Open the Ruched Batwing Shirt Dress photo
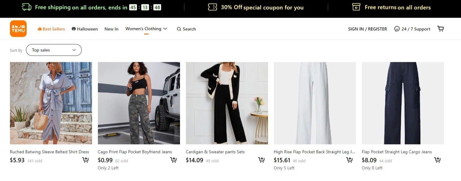This screenshot has width=461, height=181. [51, 103]
